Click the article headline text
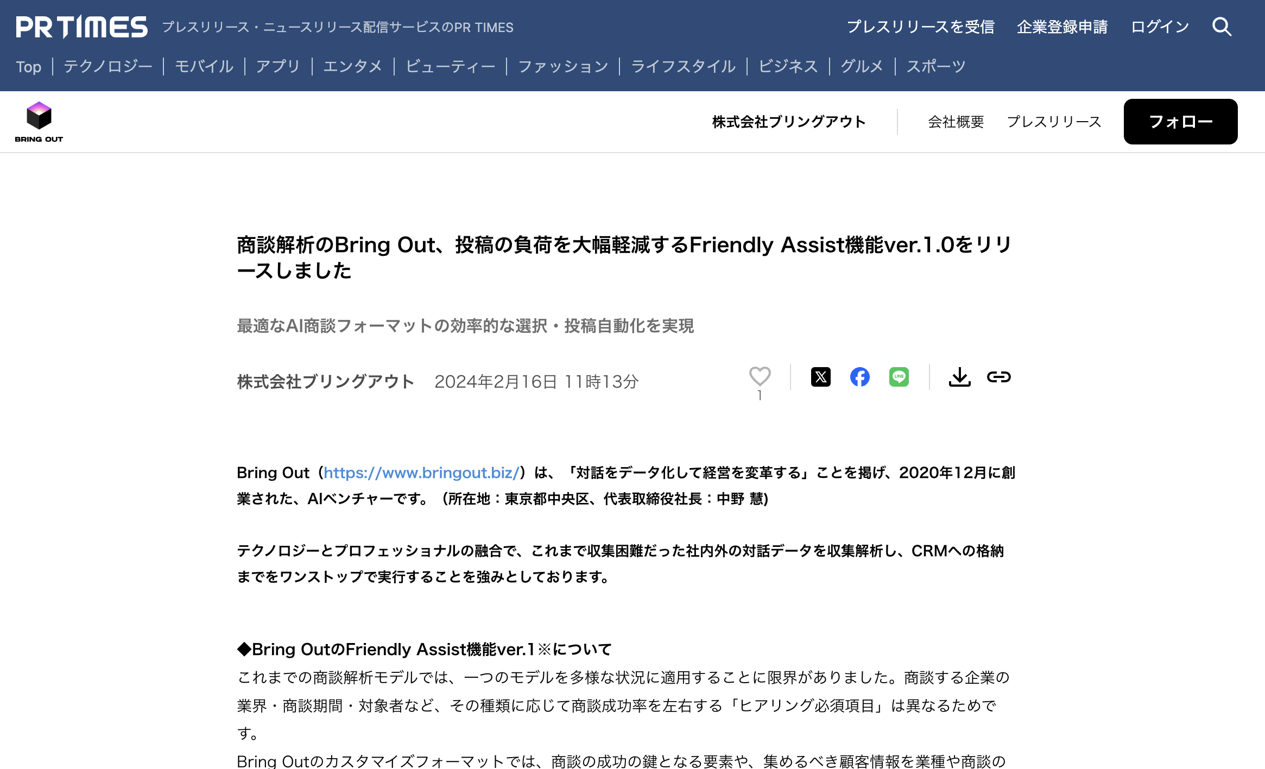This screenshot has height=769, width=1265. tap(624, 257)
